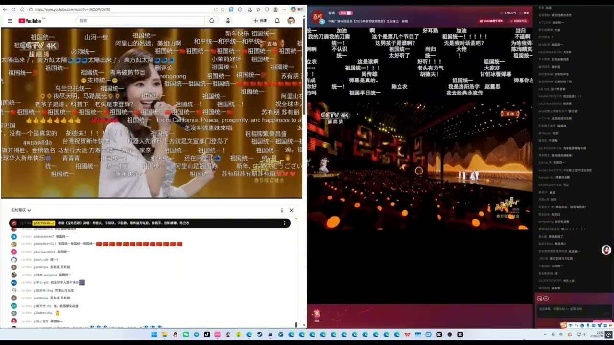Open the gift icon below gala stream
The width and height of the screenshot is (614, 345).
click(317, 314)
